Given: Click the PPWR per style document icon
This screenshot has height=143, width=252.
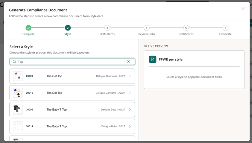Looking at the screenshot, I should (x=153, y=59).
